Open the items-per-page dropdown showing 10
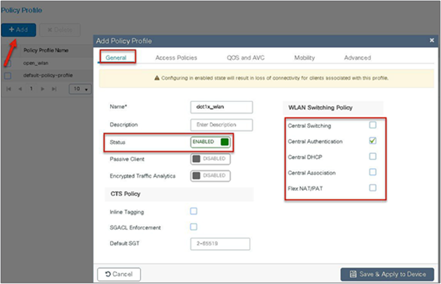The image size is (441, 284). coord(80,89)
